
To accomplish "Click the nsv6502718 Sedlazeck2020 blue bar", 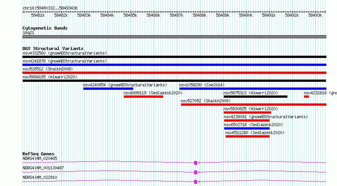I will [x=247, y=128].
